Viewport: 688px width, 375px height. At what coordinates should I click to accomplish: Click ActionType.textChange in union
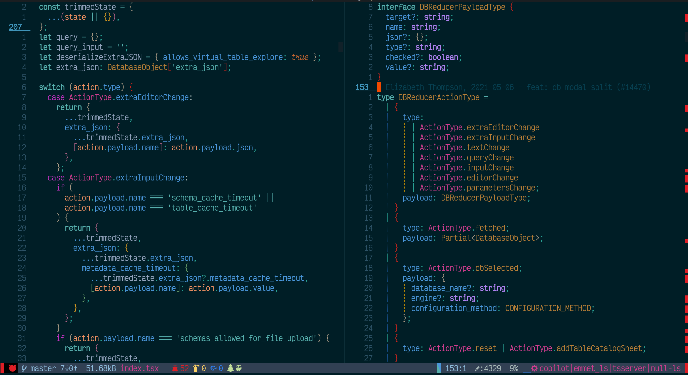point(465,148)
